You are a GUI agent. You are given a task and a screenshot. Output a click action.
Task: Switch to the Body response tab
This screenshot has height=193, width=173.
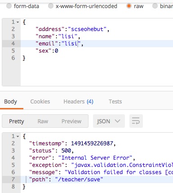click(x=10, y=102)
